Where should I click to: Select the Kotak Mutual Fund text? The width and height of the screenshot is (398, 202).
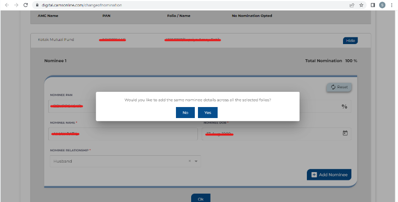coord(56,40)
